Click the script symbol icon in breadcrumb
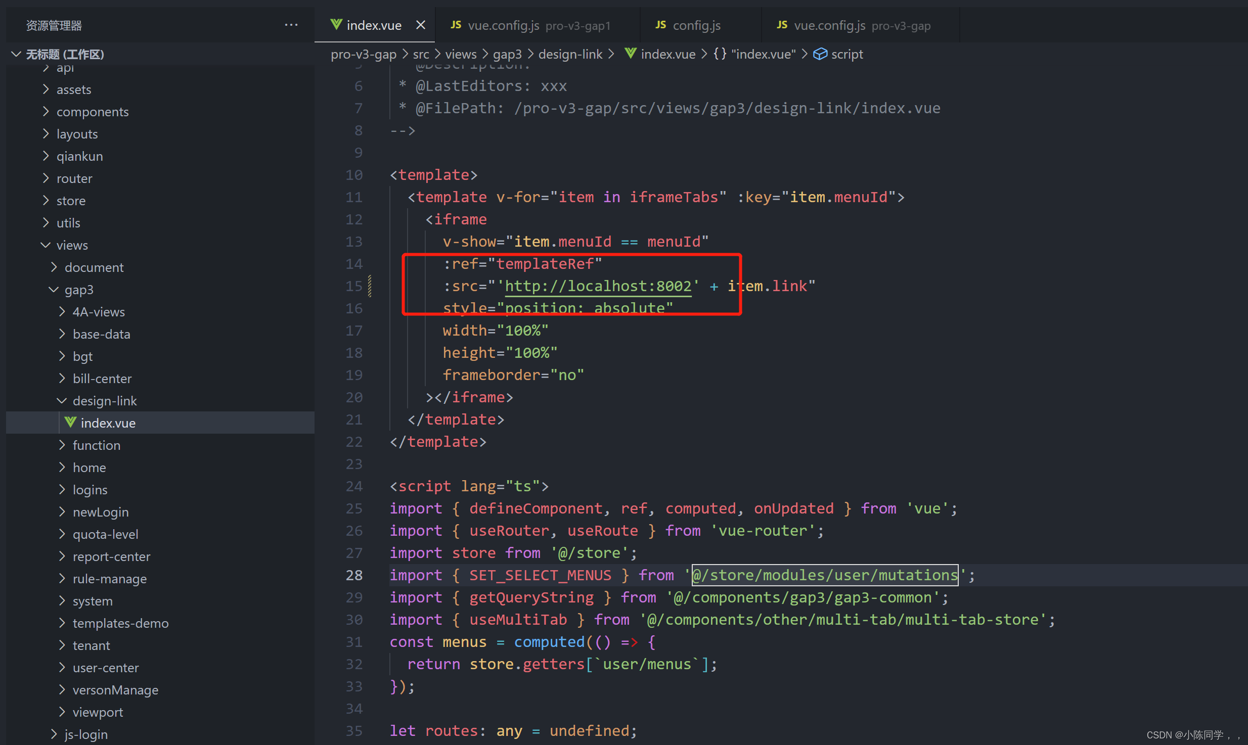 (820, 54)
